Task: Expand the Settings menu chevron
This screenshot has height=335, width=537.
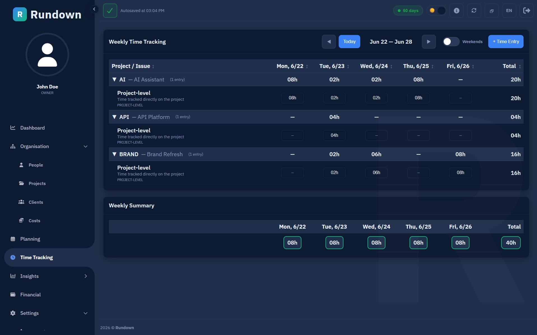Action: click(x=85, y=313)
